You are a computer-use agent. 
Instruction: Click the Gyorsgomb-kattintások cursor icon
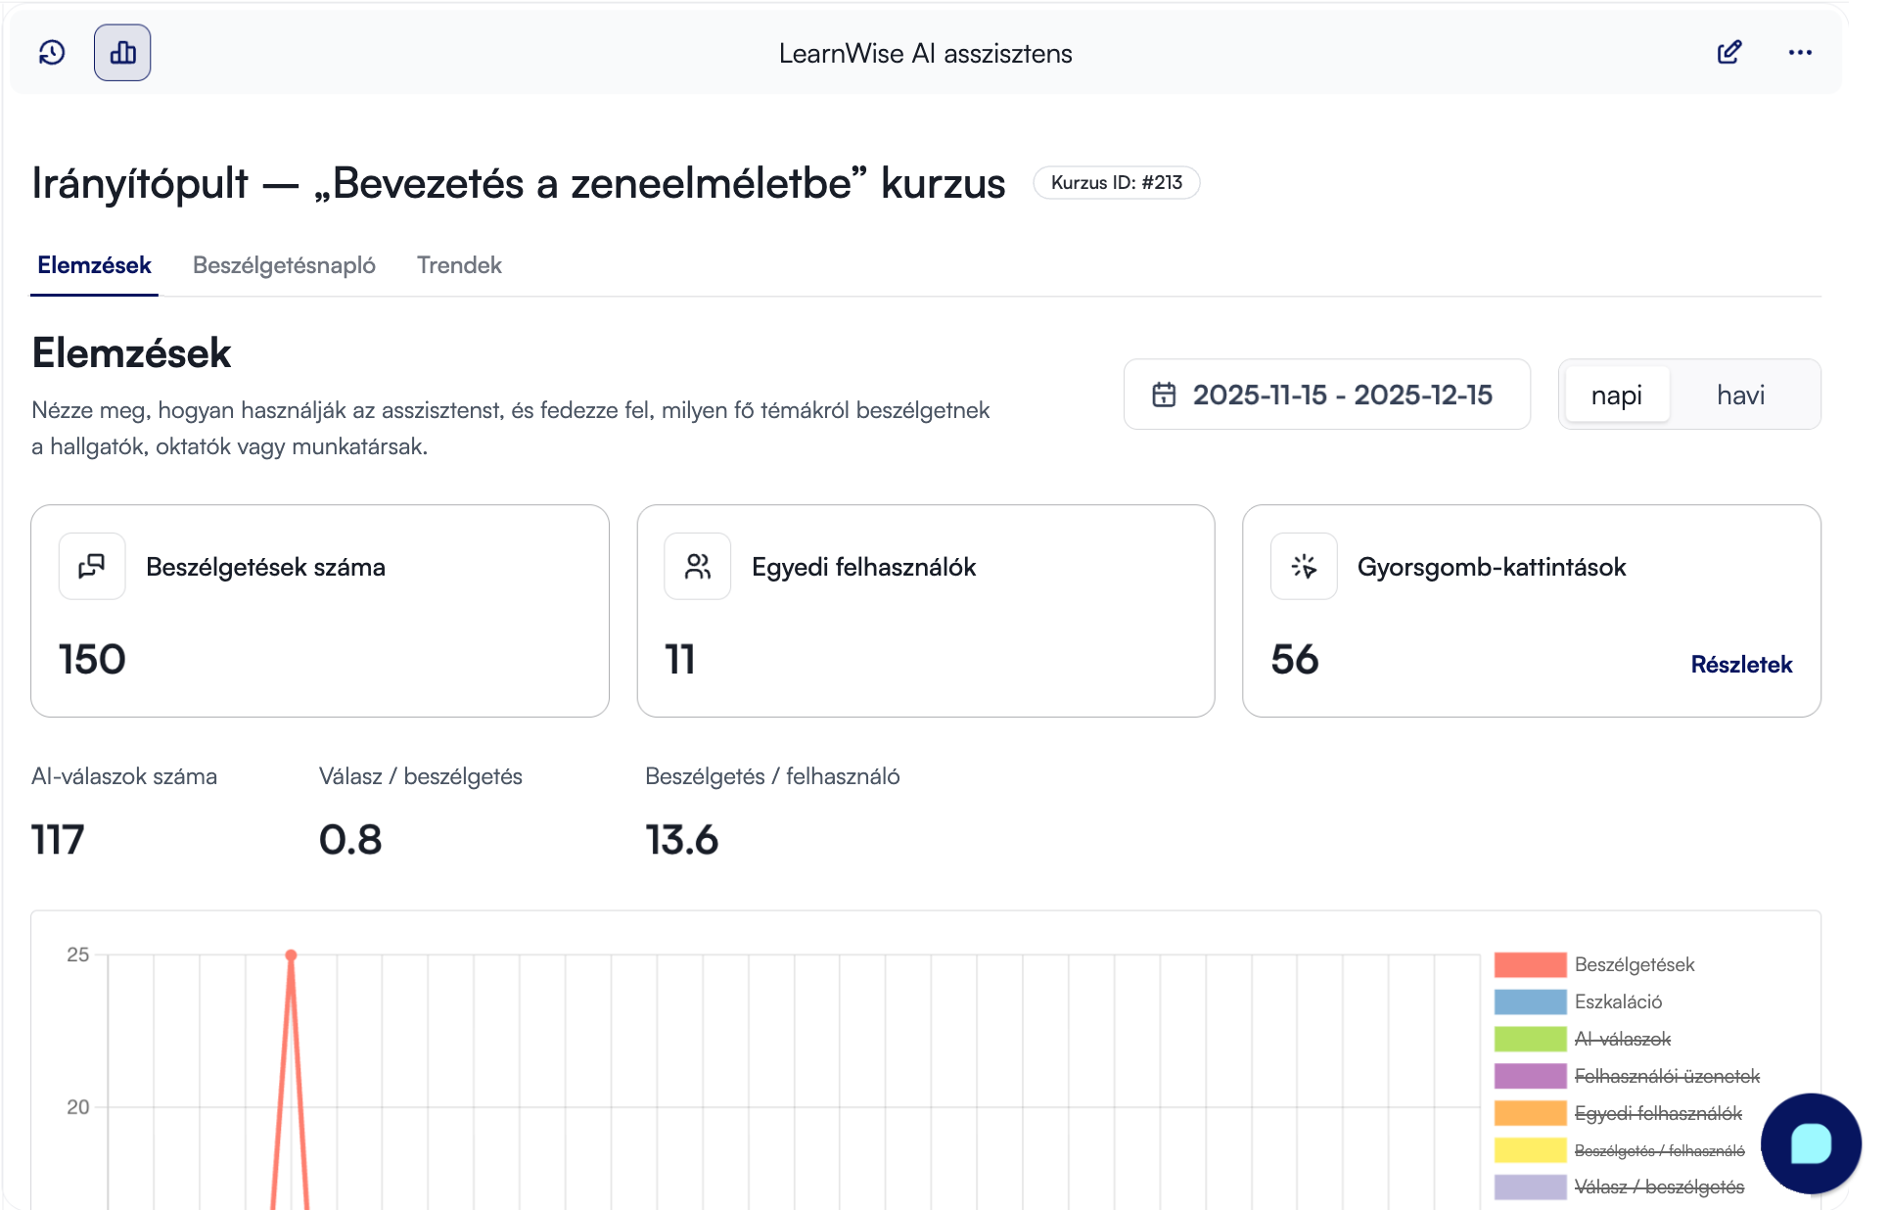pyautogui.click(x=1304, y=567)
